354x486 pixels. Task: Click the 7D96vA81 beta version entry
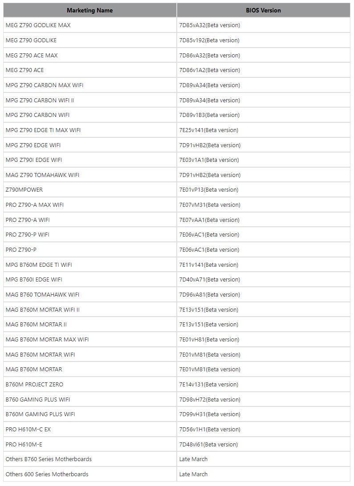[x=210, y=294]
